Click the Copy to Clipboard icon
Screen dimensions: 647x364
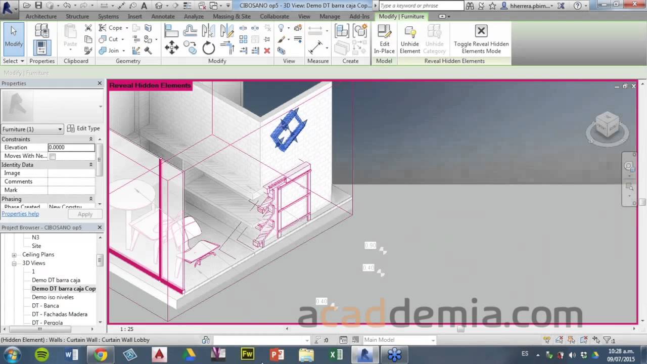tap(88, 39)
